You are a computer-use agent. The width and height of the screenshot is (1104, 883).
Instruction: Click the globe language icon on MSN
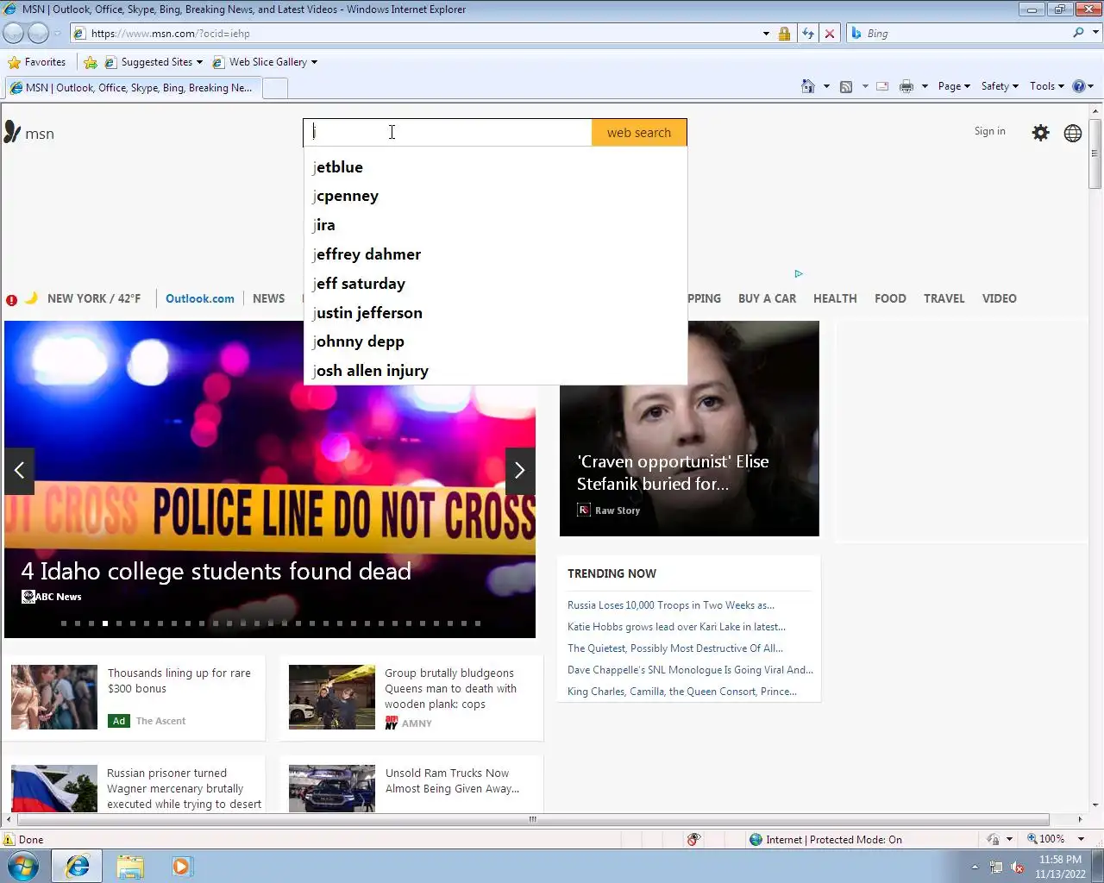tap(1073, 133)
